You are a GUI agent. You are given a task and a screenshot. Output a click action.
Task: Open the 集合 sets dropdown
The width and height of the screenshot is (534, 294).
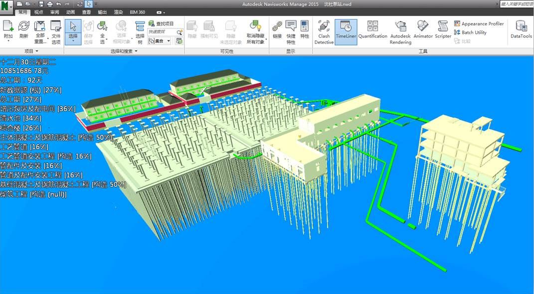click(x=160, y=41)
